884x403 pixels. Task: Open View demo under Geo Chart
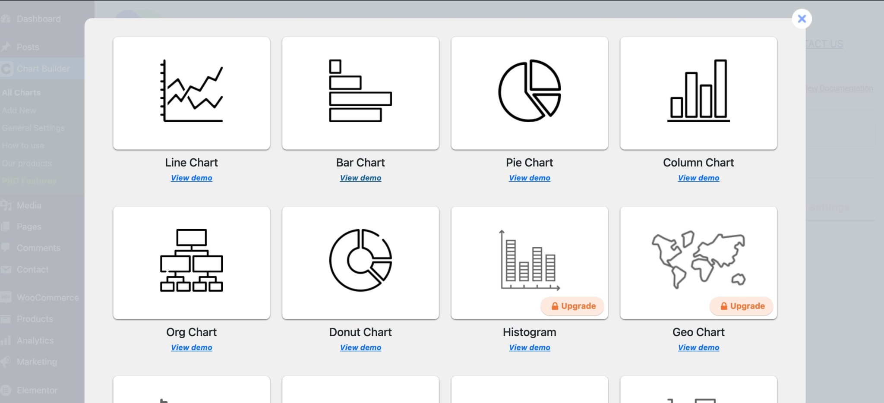pyautogui.click(x=698, y=347)
